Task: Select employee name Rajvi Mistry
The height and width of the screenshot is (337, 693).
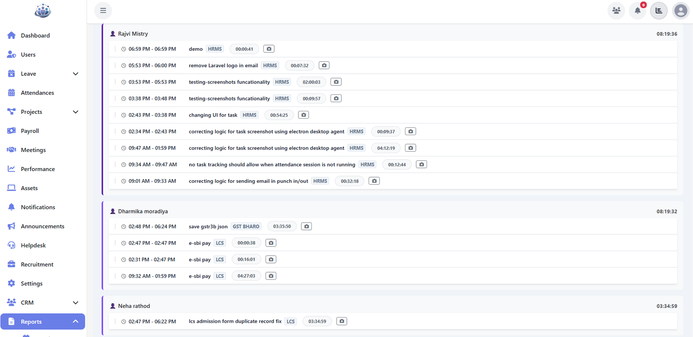Action: tap(133, 34)
